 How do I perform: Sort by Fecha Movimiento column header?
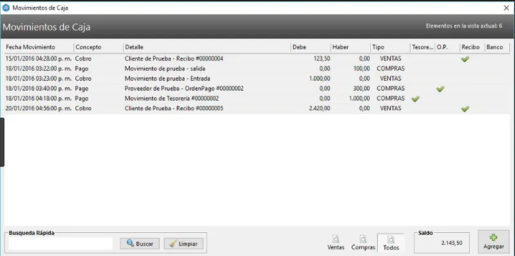[x=39, y=47]
